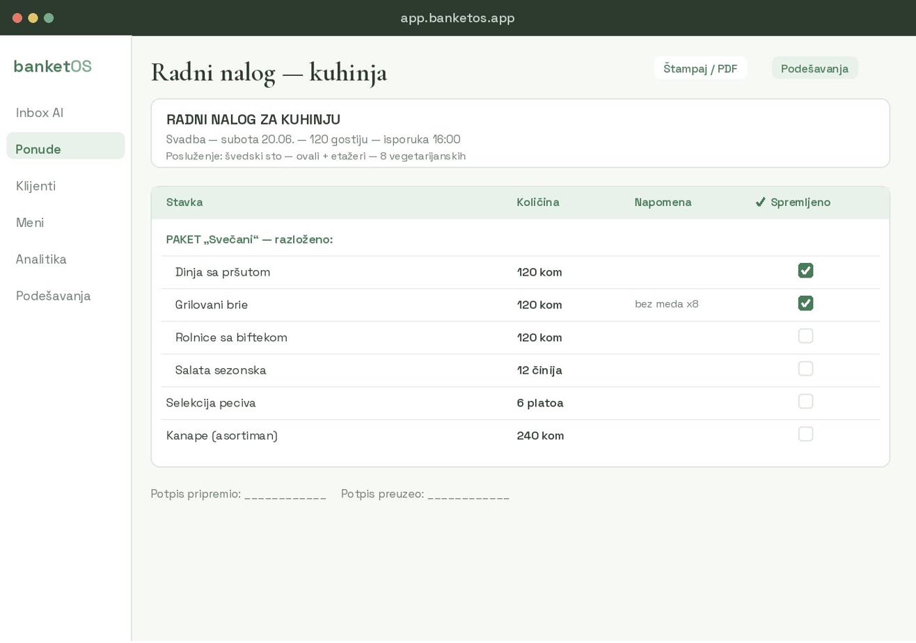Check Rolnice sa biftekom as ready
The height and width of the screenshot is (643, 916).
click(805, 336)
